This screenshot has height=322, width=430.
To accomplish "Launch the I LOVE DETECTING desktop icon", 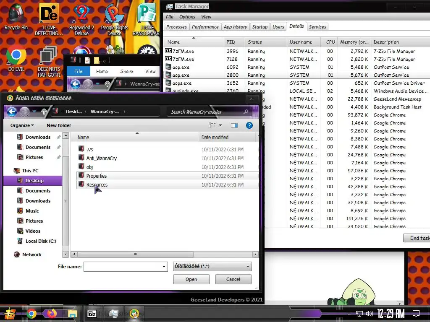I will click(49, 19).
